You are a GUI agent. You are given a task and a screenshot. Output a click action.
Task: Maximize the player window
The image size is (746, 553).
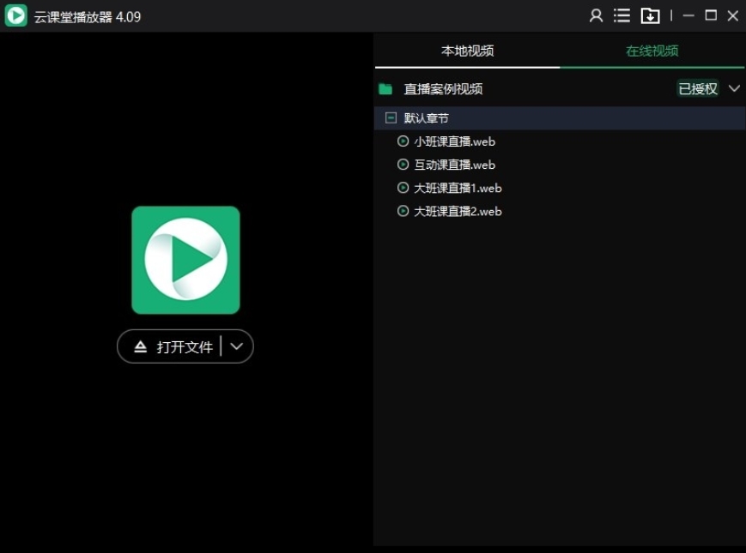pyautogui.click(x=711, y=15)
